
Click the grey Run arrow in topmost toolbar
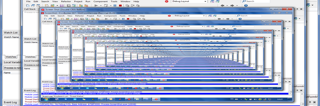point(96,6)
